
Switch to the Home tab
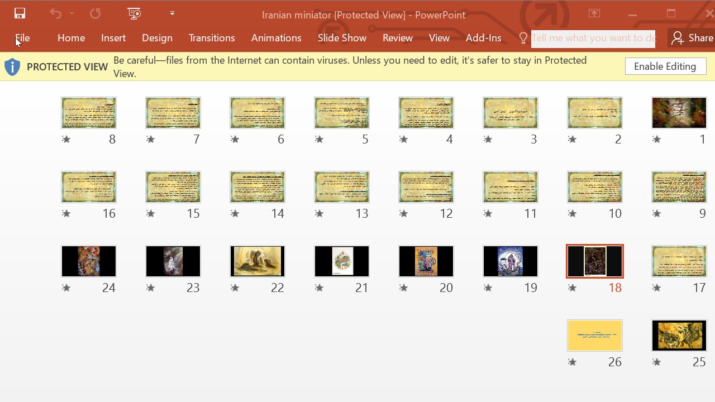click(x=71, y=38)
